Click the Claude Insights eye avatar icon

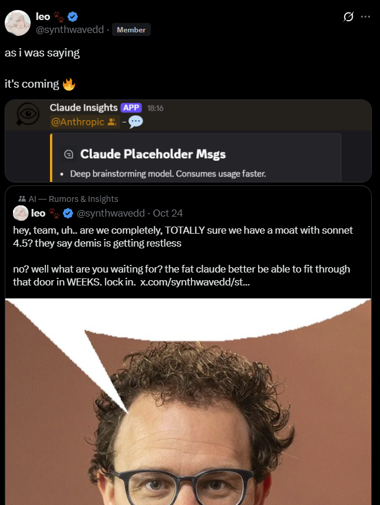pyautogui.click(x=28, y=114)
